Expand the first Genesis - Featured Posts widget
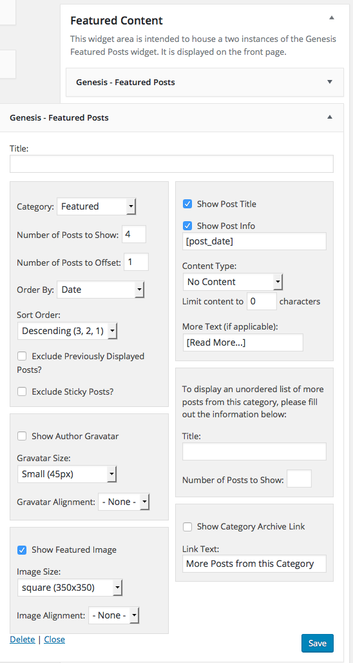 tap(330, 82)
